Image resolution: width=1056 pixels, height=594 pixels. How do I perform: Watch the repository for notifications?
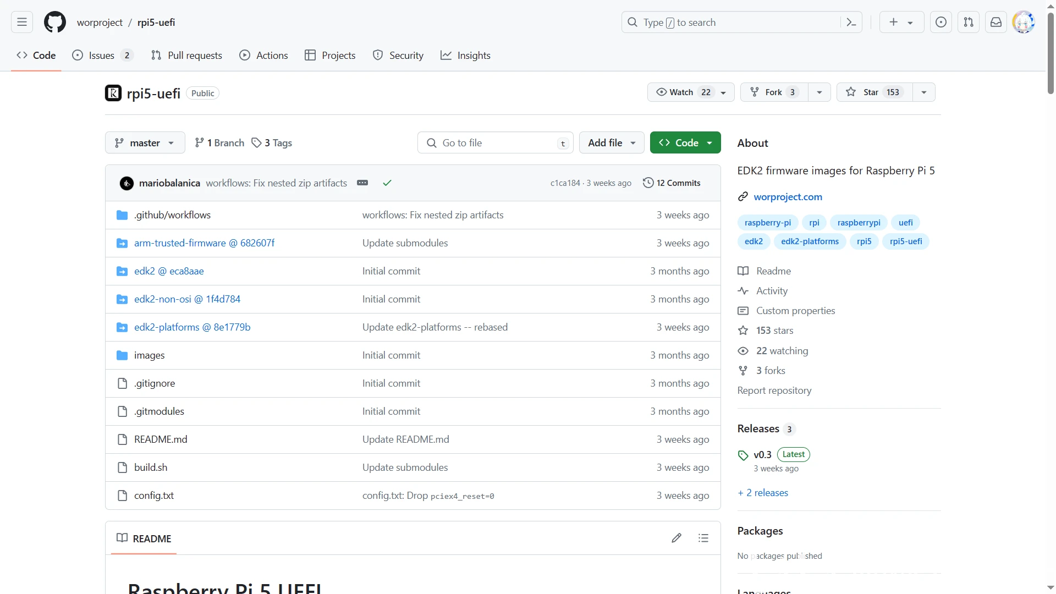tap(691, 92)
